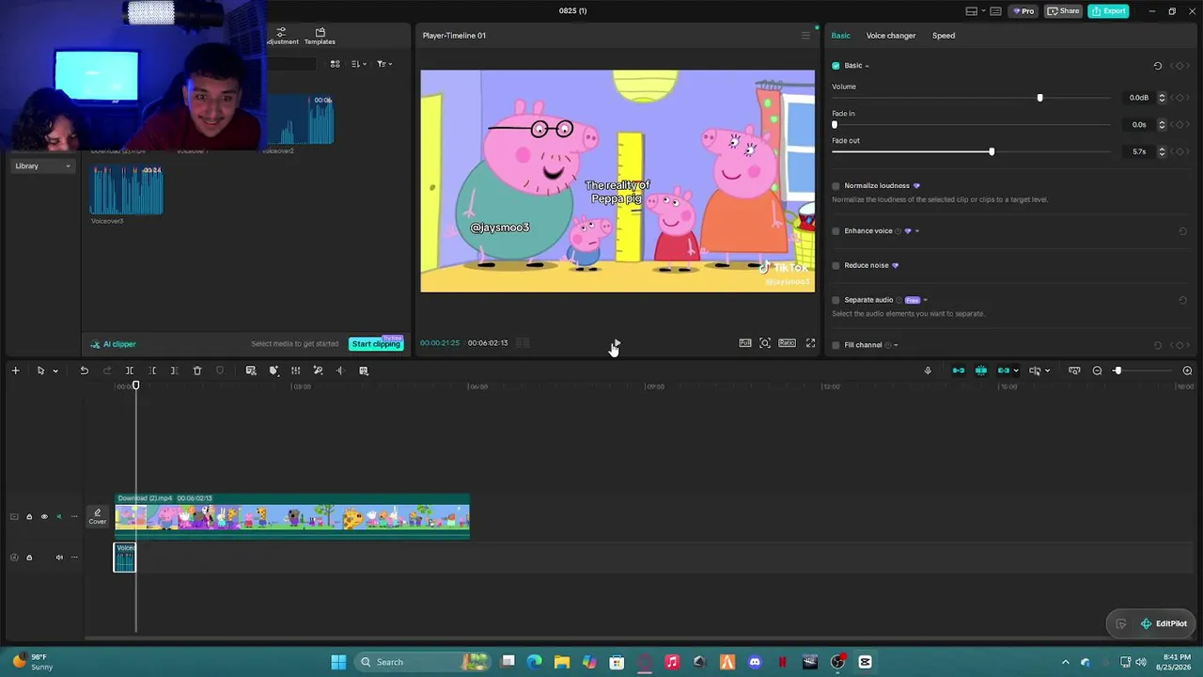Open the selection tool mode dropdown arrow
The width and height of the screenshot is (1203, 677).
55,370
